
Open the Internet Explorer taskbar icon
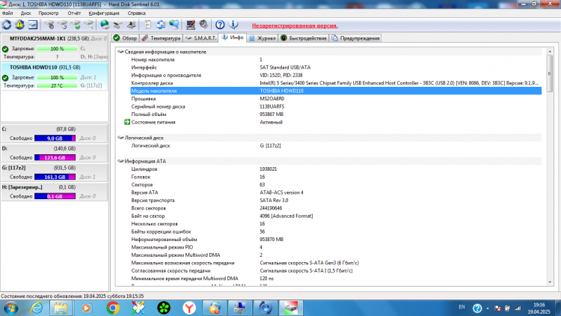click(37, 308)
